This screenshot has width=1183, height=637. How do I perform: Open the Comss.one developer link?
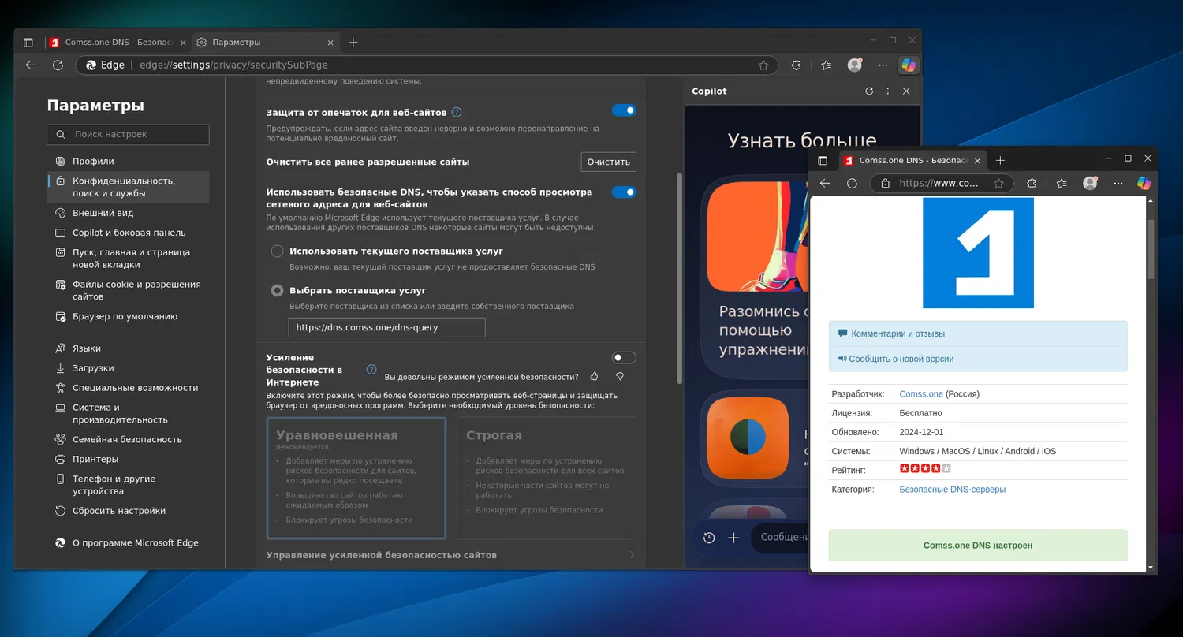click(x=921, y=394)
